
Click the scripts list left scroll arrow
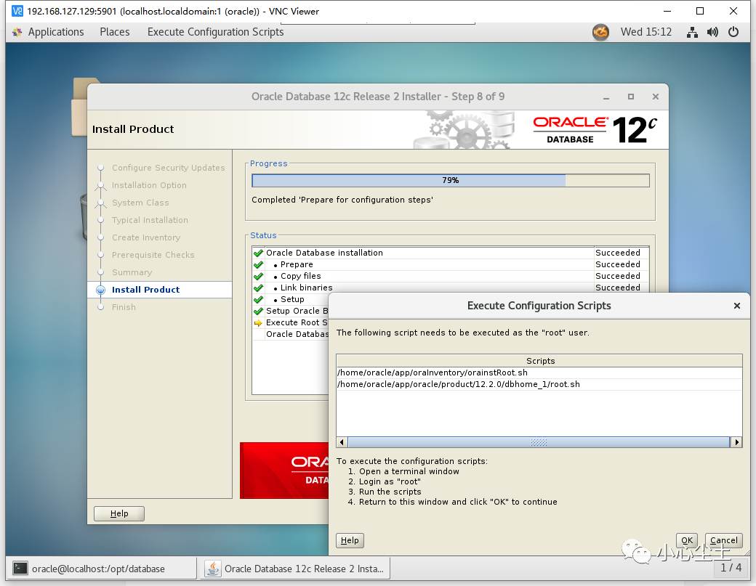click(342, 442)
